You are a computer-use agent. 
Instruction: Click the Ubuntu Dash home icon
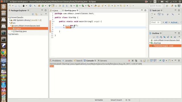tap(4, 7)
